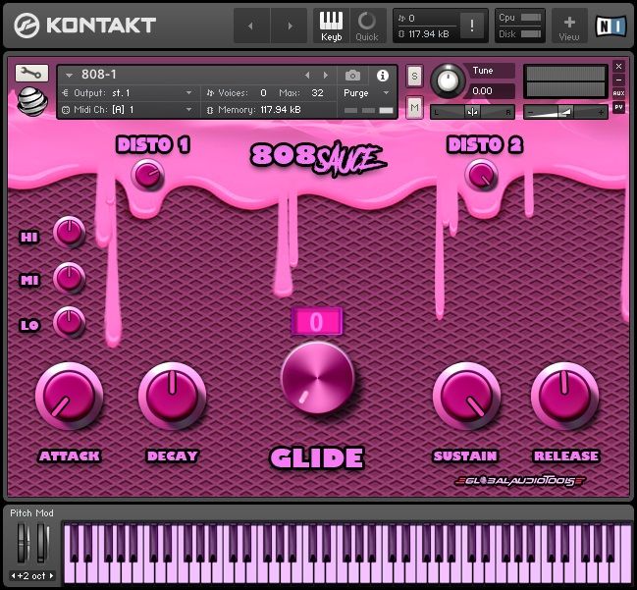Click the Quick-Load icon
637x590 pixels.
366,24
